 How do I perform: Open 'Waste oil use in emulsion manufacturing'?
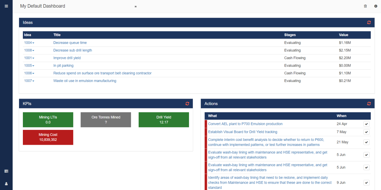[x=85, y=81]
